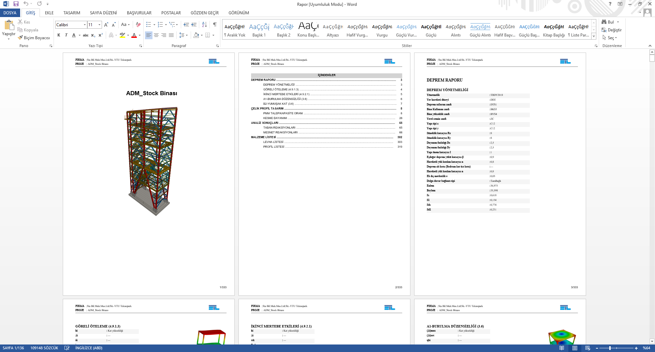Click the Sort A-Z icon

[204, 25]
